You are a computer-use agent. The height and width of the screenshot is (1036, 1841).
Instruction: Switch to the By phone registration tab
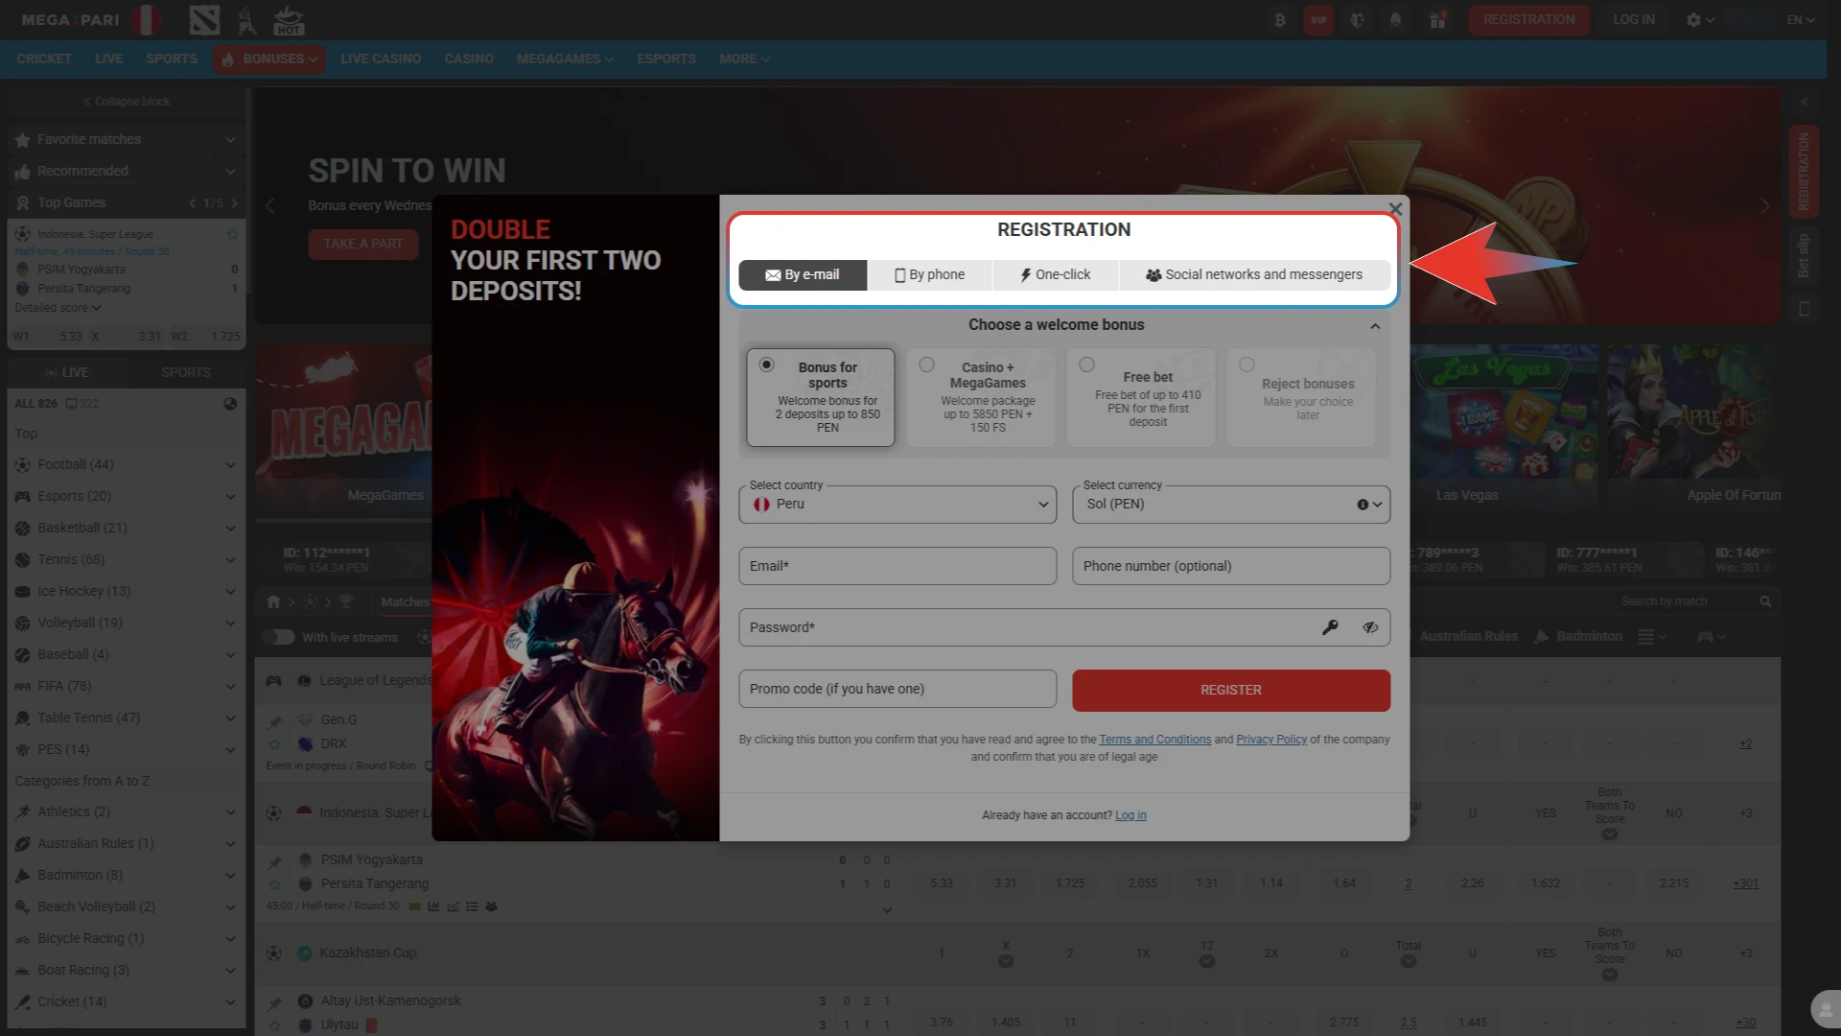(929, 274)
